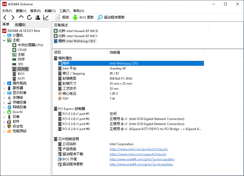The width and height of the screenshot is (244, 176).
Task: Click the Back navigation arrow
Action: point(5,18)
